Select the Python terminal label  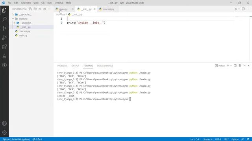(220, 65)
